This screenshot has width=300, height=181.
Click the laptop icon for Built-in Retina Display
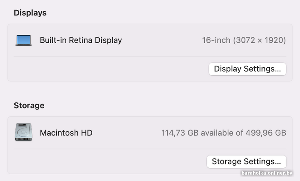pyautogui.click(x=24, y=40)
